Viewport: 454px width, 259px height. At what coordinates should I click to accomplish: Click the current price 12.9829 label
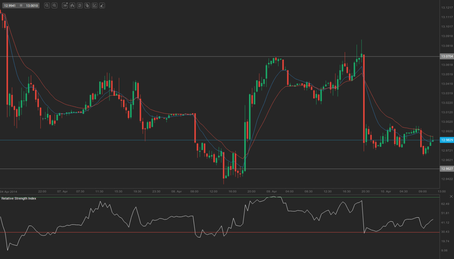tap(447, 140)
